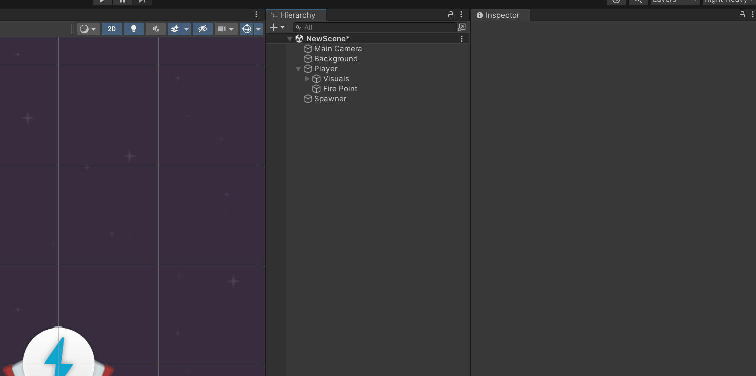
Task: Open the draw mode shading dropdown
Action: coord(88,29)
